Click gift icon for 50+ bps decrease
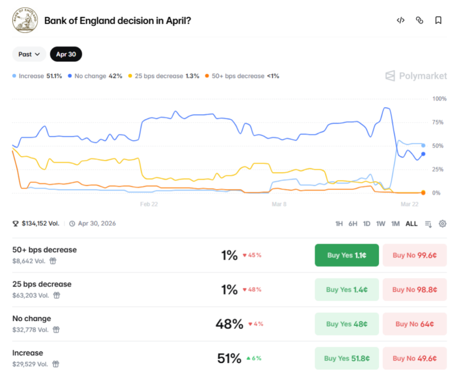This screenshot has height=383, width=461. pos(53,261)
